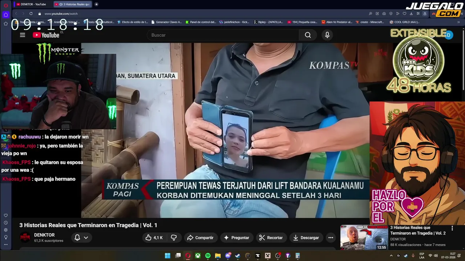Open the YouTube account avatar
This screenshot has height=261, width=465.
(x=448, y=35)
